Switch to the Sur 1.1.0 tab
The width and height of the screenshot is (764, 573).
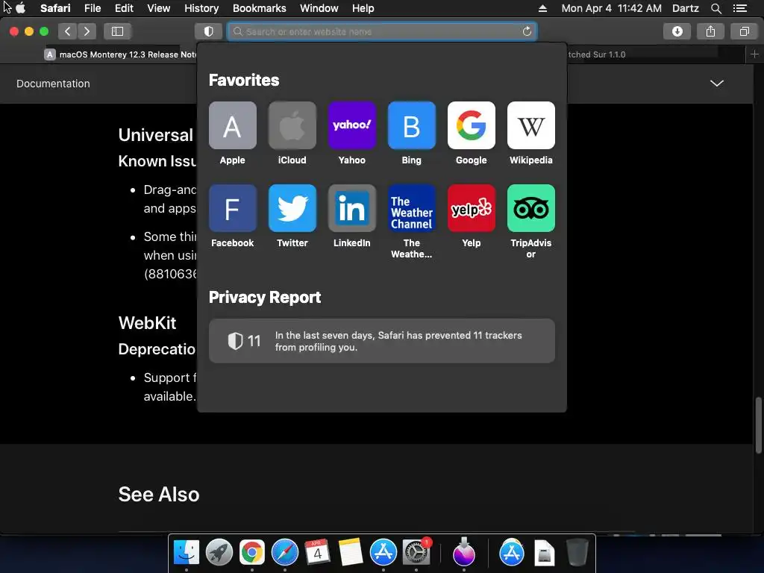point(656,54)
